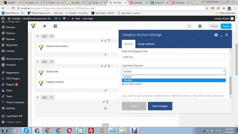Click the Category Section element icon
The image size is (238, 134).
(41, 83)
